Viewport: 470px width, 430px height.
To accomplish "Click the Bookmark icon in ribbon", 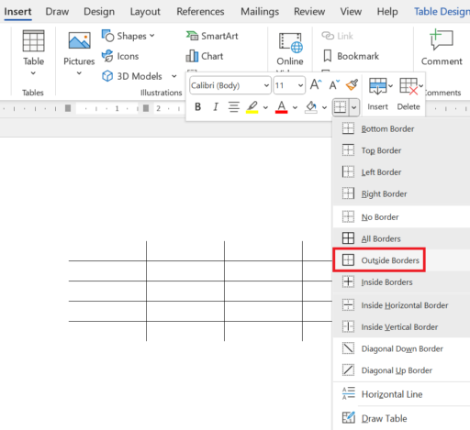I will (x=351, y=56).
